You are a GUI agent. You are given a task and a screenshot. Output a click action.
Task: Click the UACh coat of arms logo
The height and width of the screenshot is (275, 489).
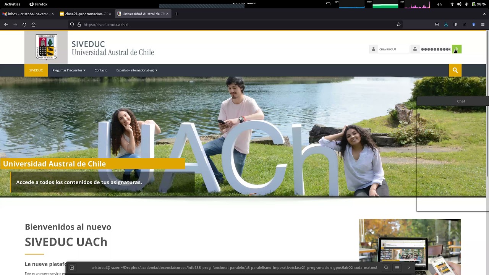[x=46, y=47]
